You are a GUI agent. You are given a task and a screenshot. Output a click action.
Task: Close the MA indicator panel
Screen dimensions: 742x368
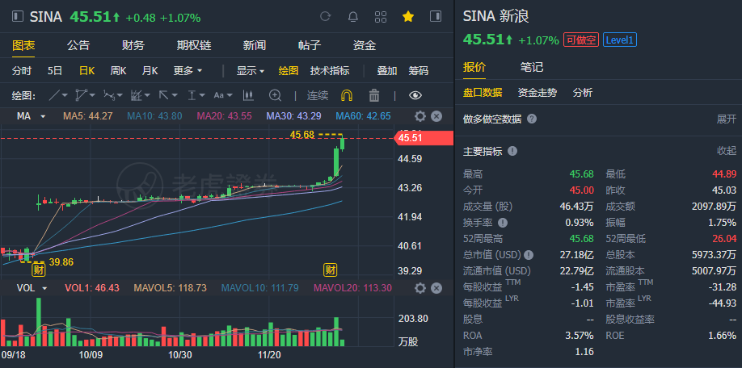click(436, 116)
